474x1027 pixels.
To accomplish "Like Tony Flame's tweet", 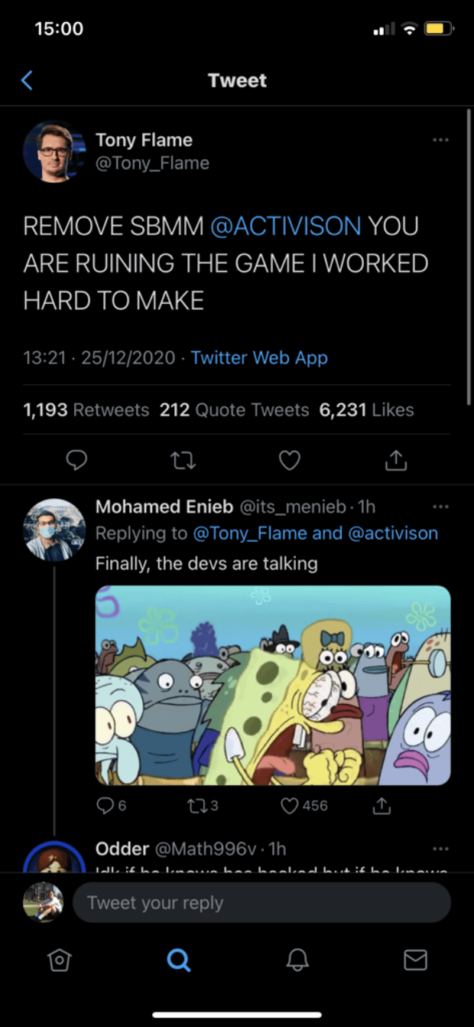I will pyautogui.click(x=289, y=460).
